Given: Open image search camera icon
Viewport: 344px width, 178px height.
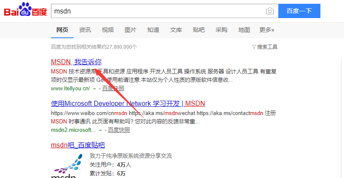Looking at the screenshot, I should tap(269, 11).
